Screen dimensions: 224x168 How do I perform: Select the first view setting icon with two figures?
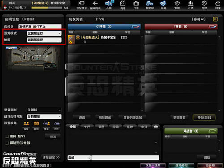pos(26,124)
